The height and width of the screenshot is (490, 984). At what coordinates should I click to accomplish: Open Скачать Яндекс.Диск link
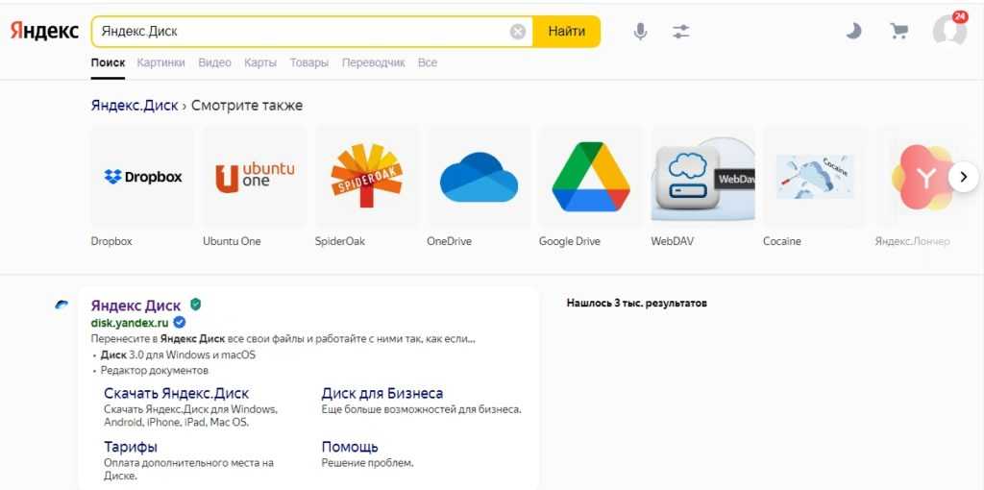pyautogui.click(x=176, y=393)
